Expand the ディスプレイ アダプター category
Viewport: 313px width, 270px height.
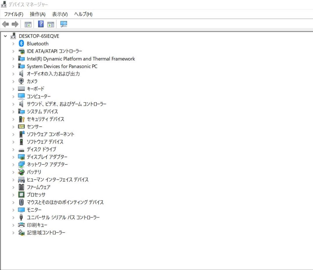point(13,157)
